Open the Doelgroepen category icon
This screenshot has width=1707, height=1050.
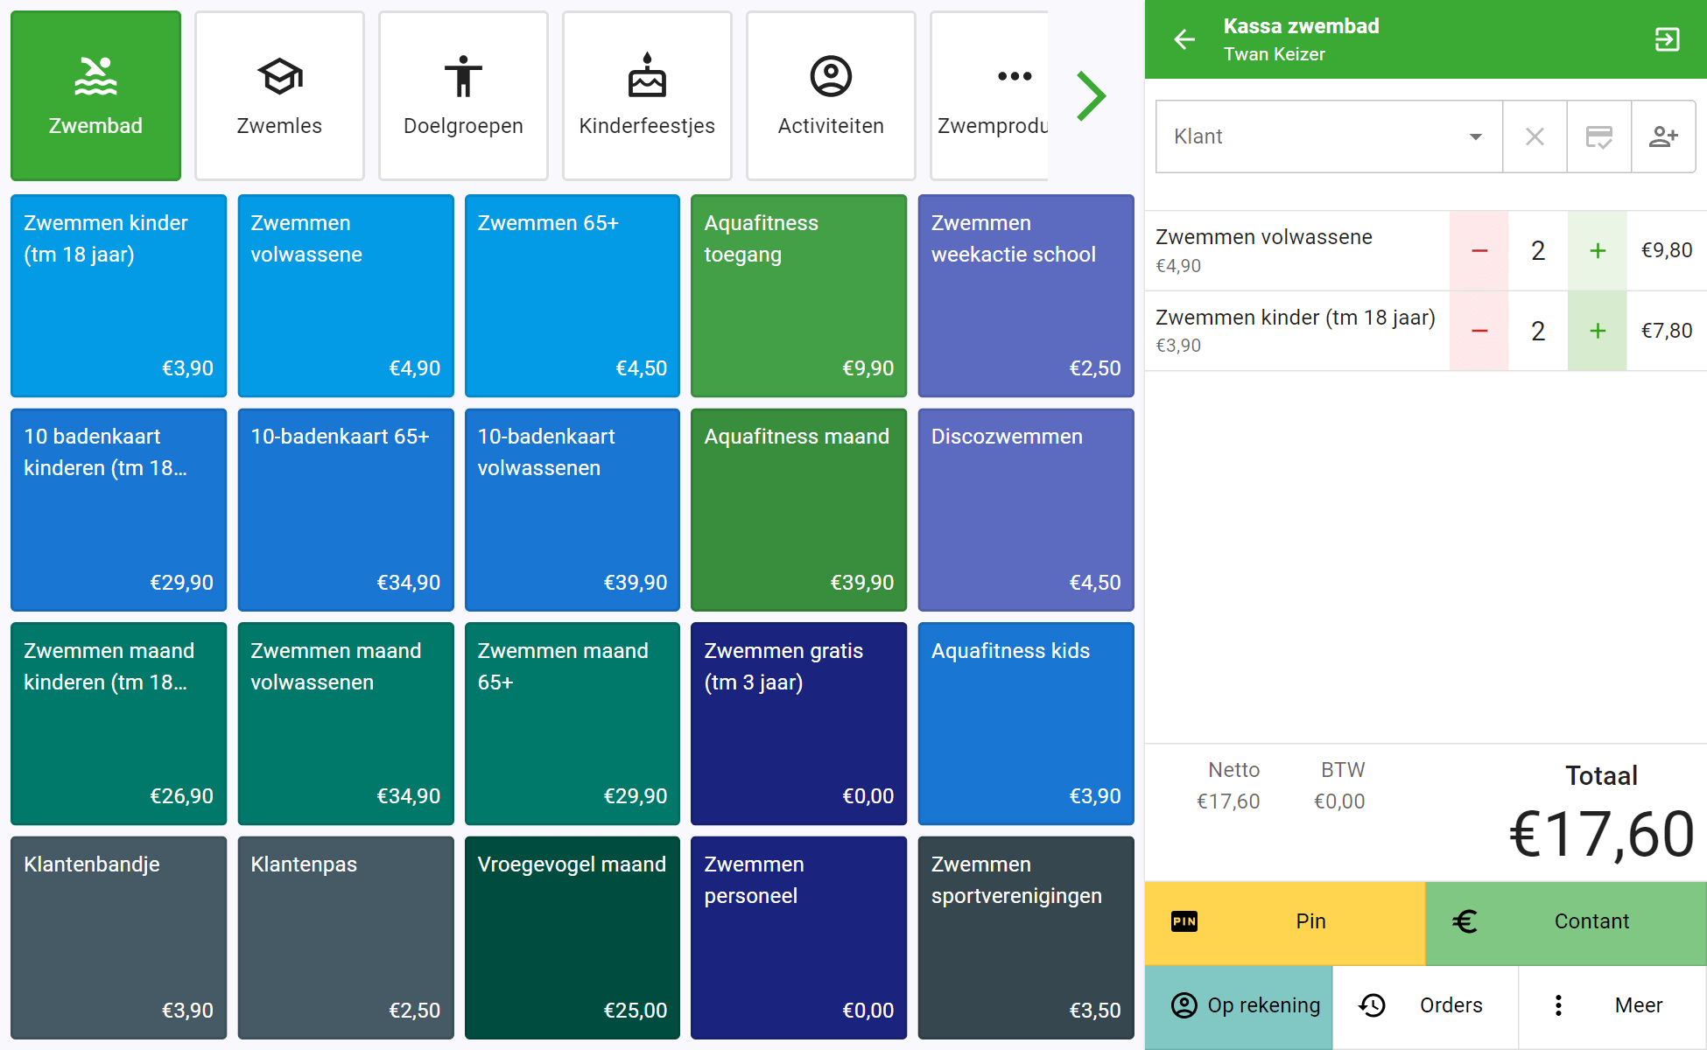click(x=463, y=78)
